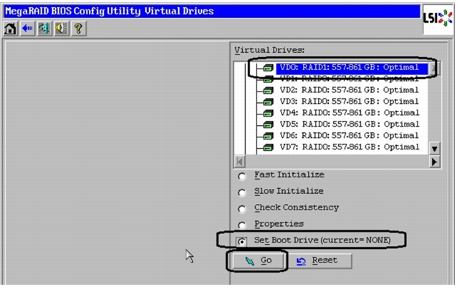Silence the alarm speaker icon

tap(62, 29)
